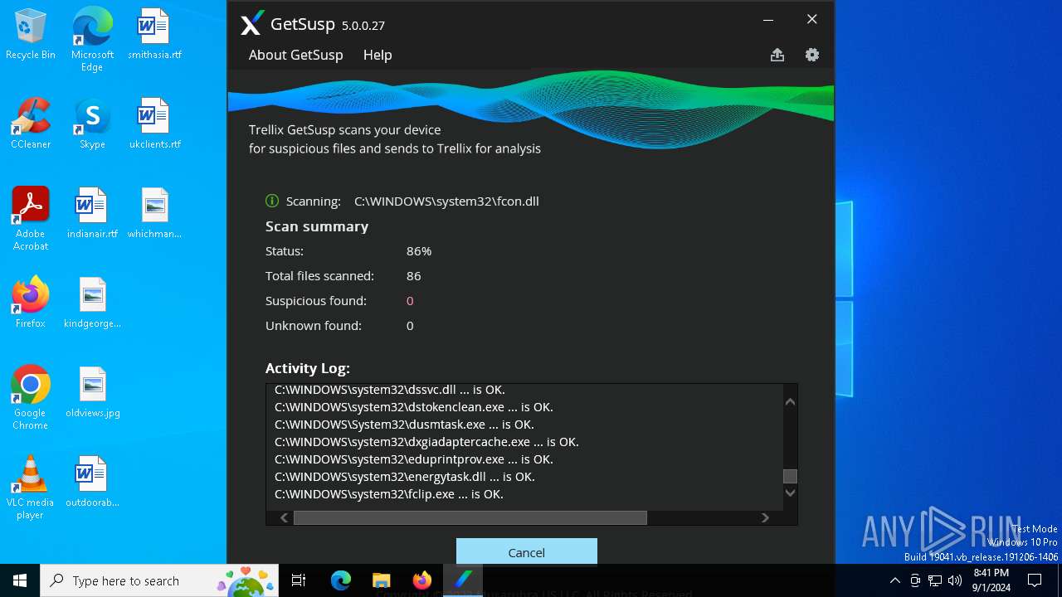Open the Windows Start menu

tap(20, 580)
